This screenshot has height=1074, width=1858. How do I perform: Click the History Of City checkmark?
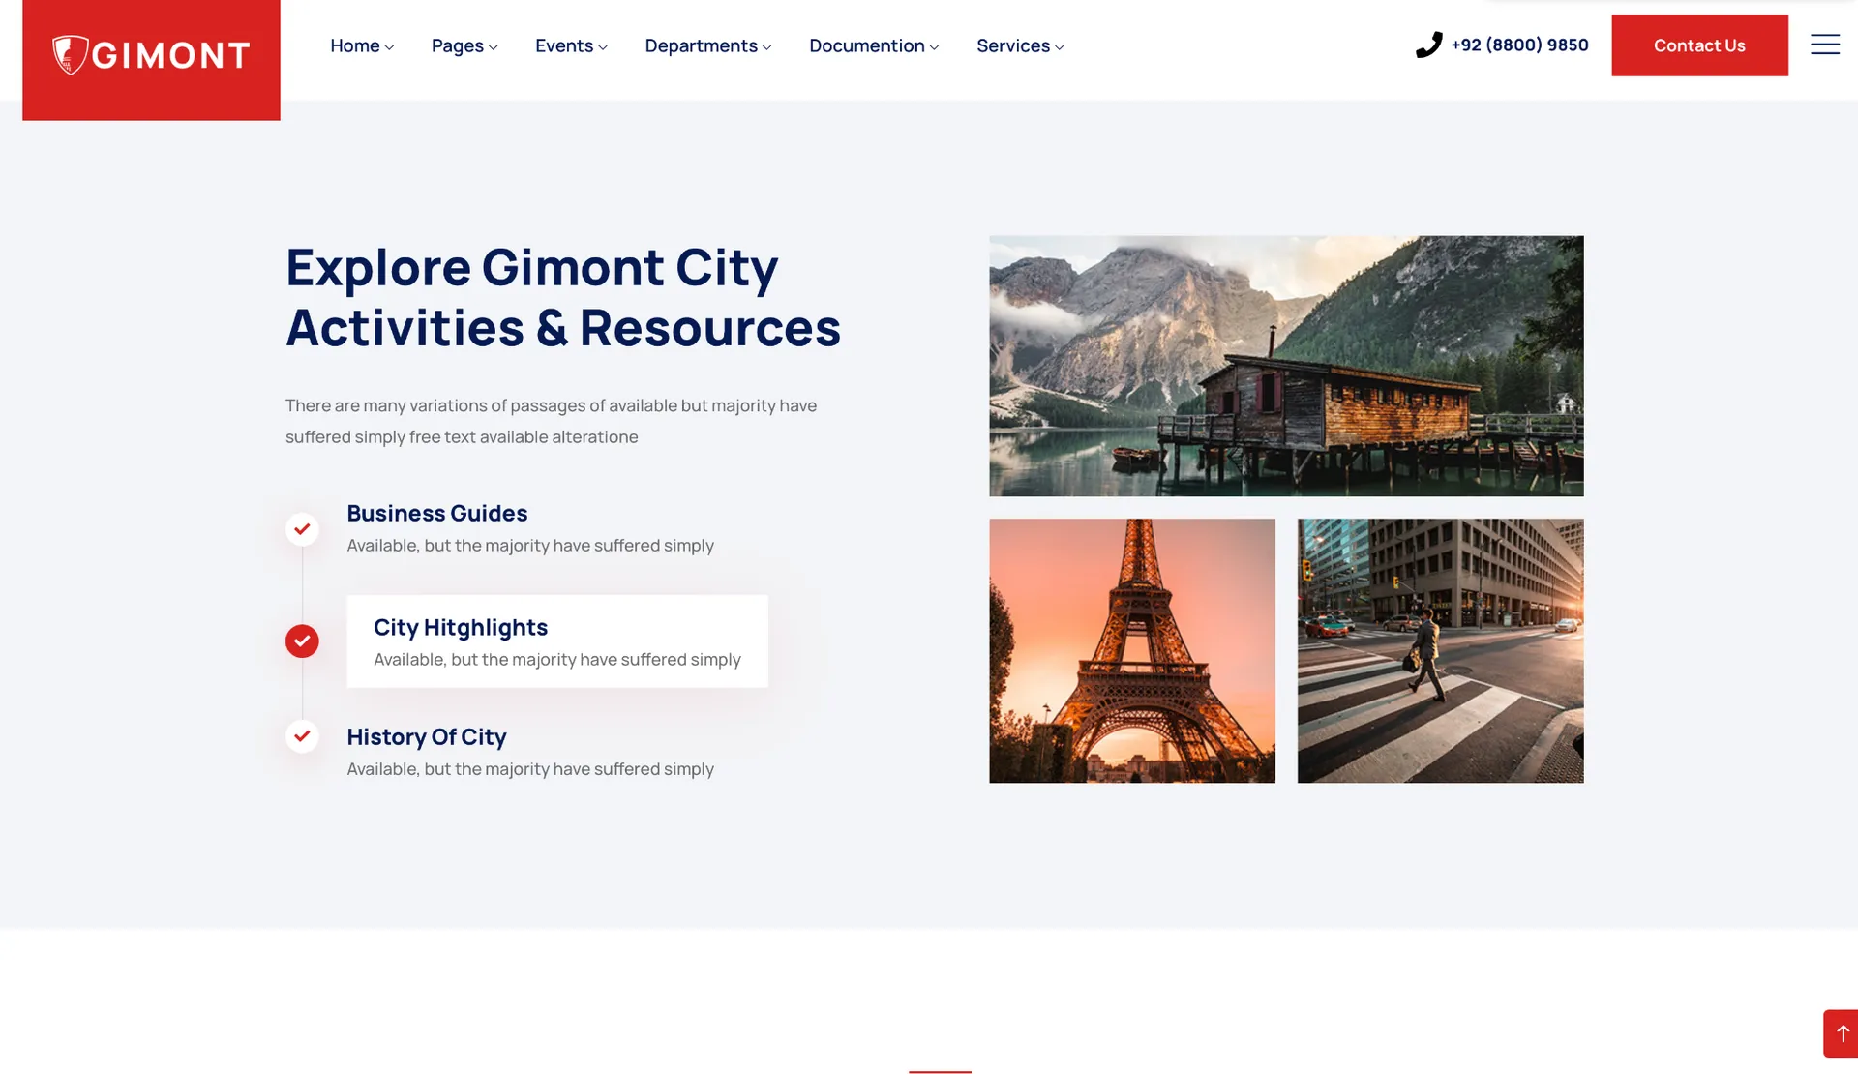click(302, 736)
